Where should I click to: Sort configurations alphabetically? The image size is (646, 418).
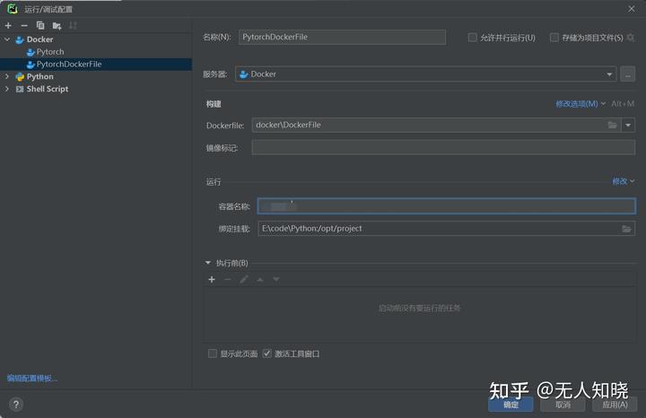[x=73, y=25]
